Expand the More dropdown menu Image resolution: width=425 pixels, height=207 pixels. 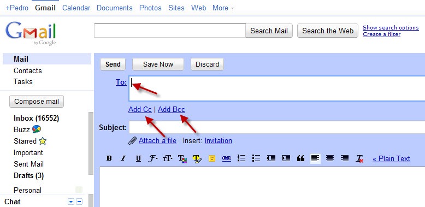pyautogui.click(x=223, y=8)
